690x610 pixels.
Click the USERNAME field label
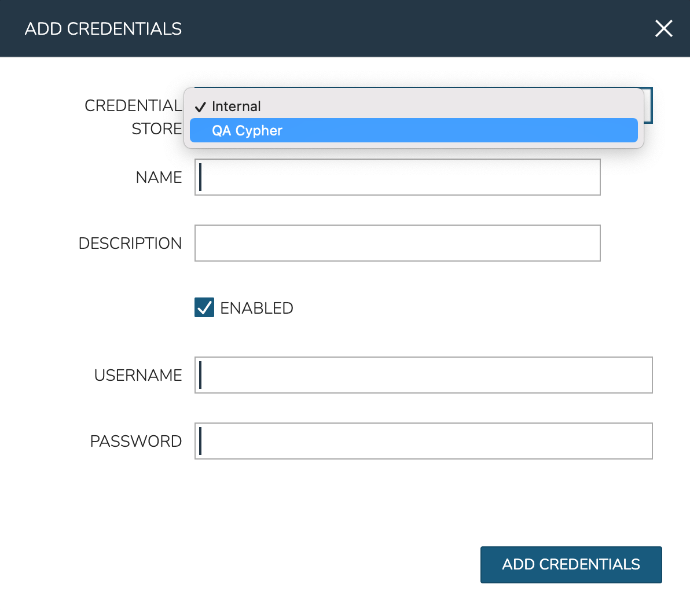[x=138, y=376]
